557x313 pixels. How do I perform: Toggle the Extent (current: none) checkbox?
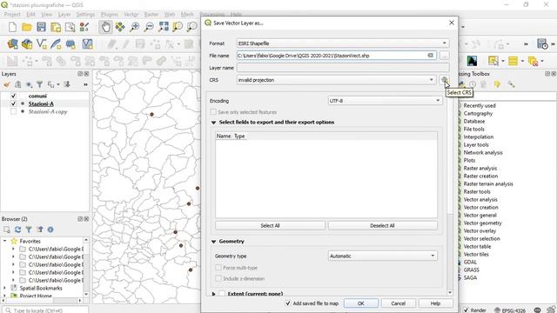click(x=222, y=294)
